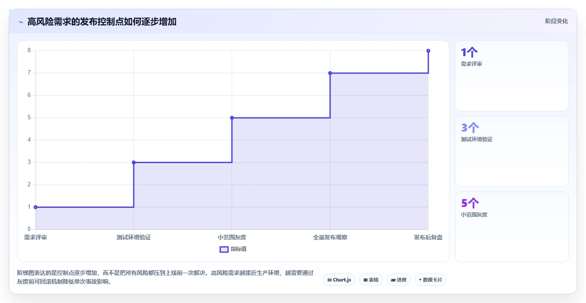Open the 1个 需求评审 data card

[512, 76]
